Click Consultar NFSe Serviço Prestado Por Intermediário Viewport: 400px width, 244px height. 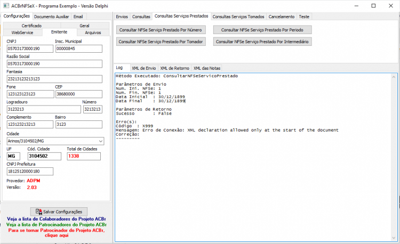coord(262,42)
